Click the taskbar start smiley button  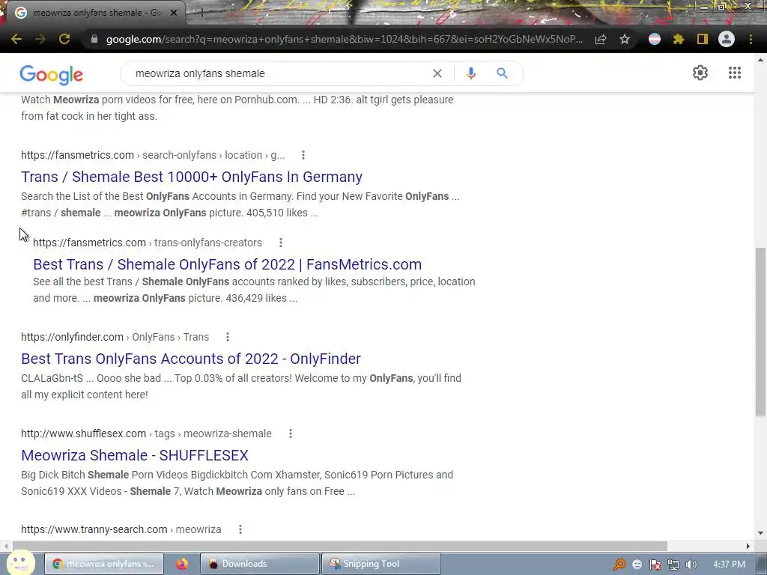20,562
